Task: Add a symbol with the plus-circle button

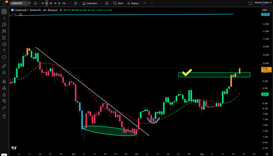Action: point(35,3)
